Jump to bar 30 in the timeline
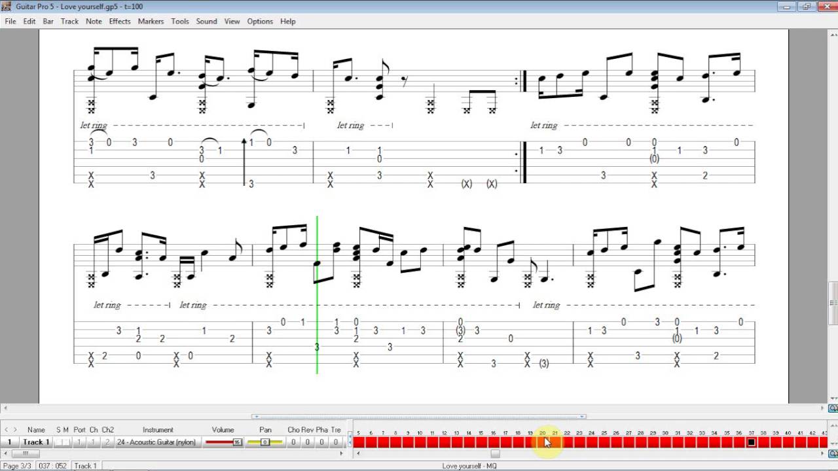The image size is (838, 471). [665, 442]
